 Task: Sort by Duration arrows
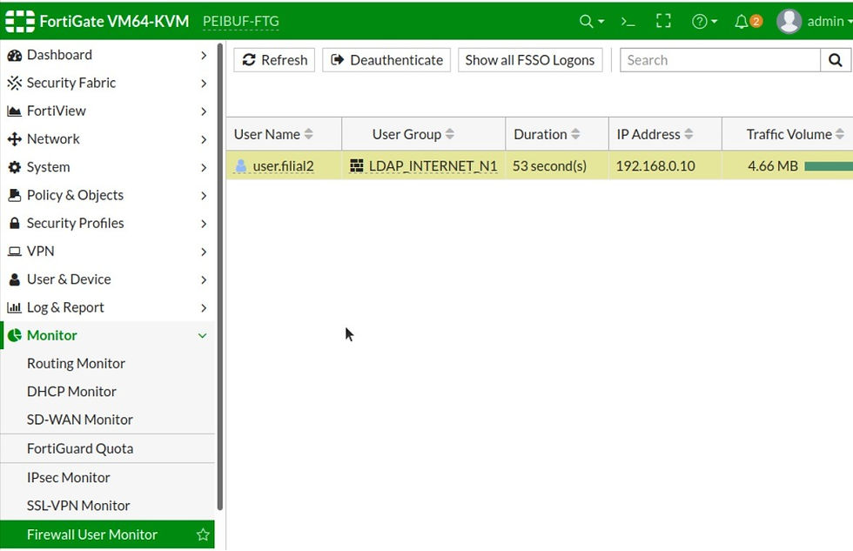(x=575, y=134)
